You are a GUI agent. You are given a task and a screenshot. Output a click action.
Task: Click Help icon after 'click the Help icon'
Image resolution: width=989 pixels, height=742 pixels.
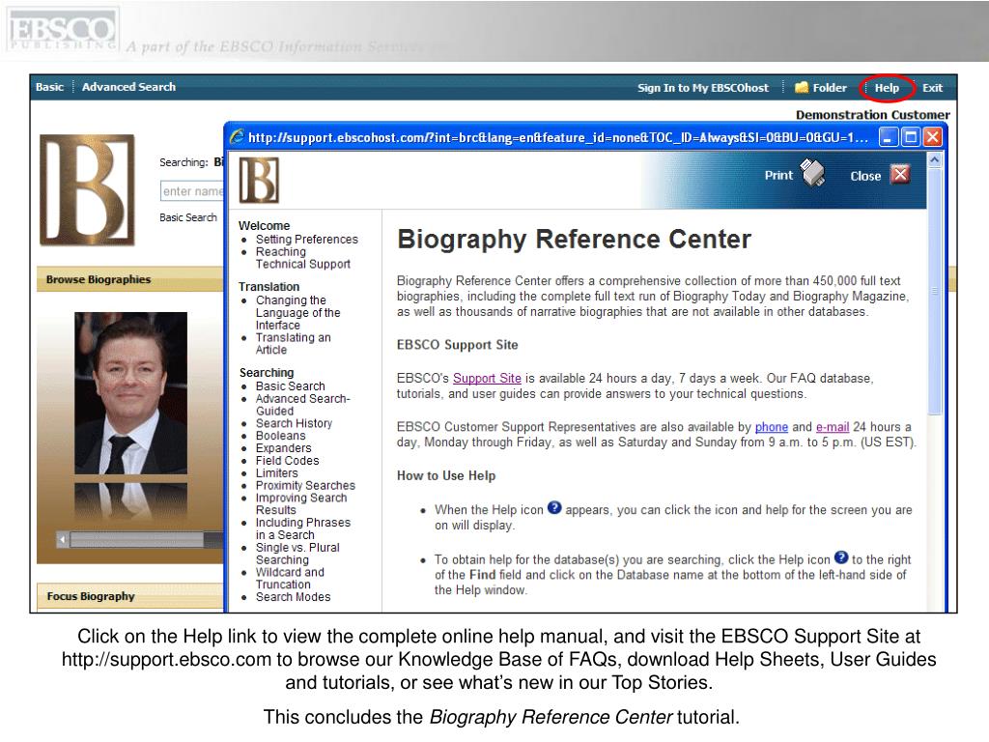[x=841, y=557]
